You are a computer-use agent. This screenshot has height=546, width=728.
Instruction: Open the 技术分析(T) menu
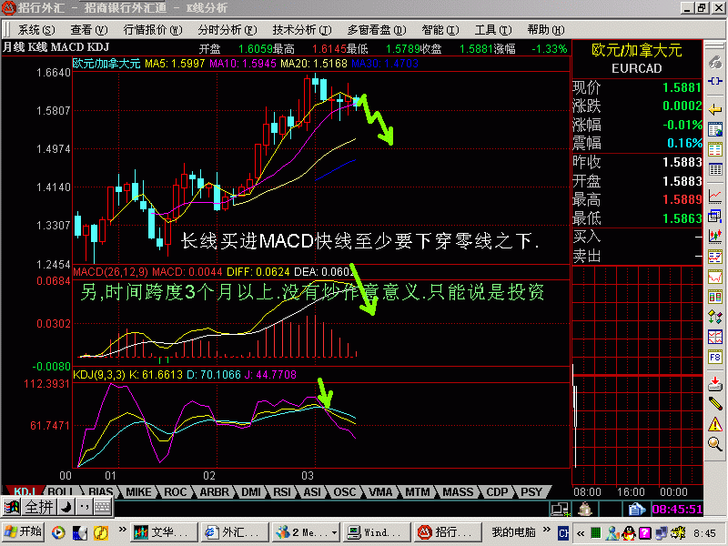[302, 30]
